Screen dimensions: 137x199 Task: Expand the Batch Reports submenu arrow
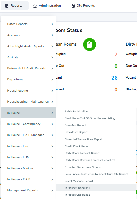[52, 24]
